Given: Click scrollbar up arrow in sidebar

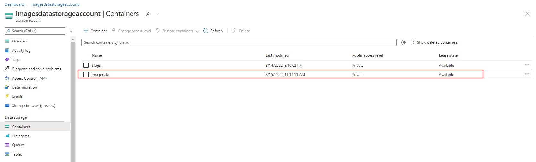Looking at the screenshot, I should [x=73, y=39].
